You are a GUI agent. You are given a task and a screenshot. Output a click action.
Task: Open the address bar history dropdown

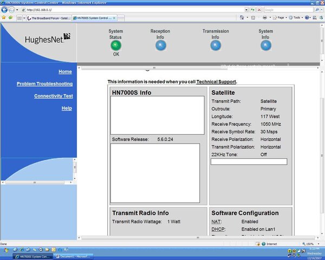point(246,10)
